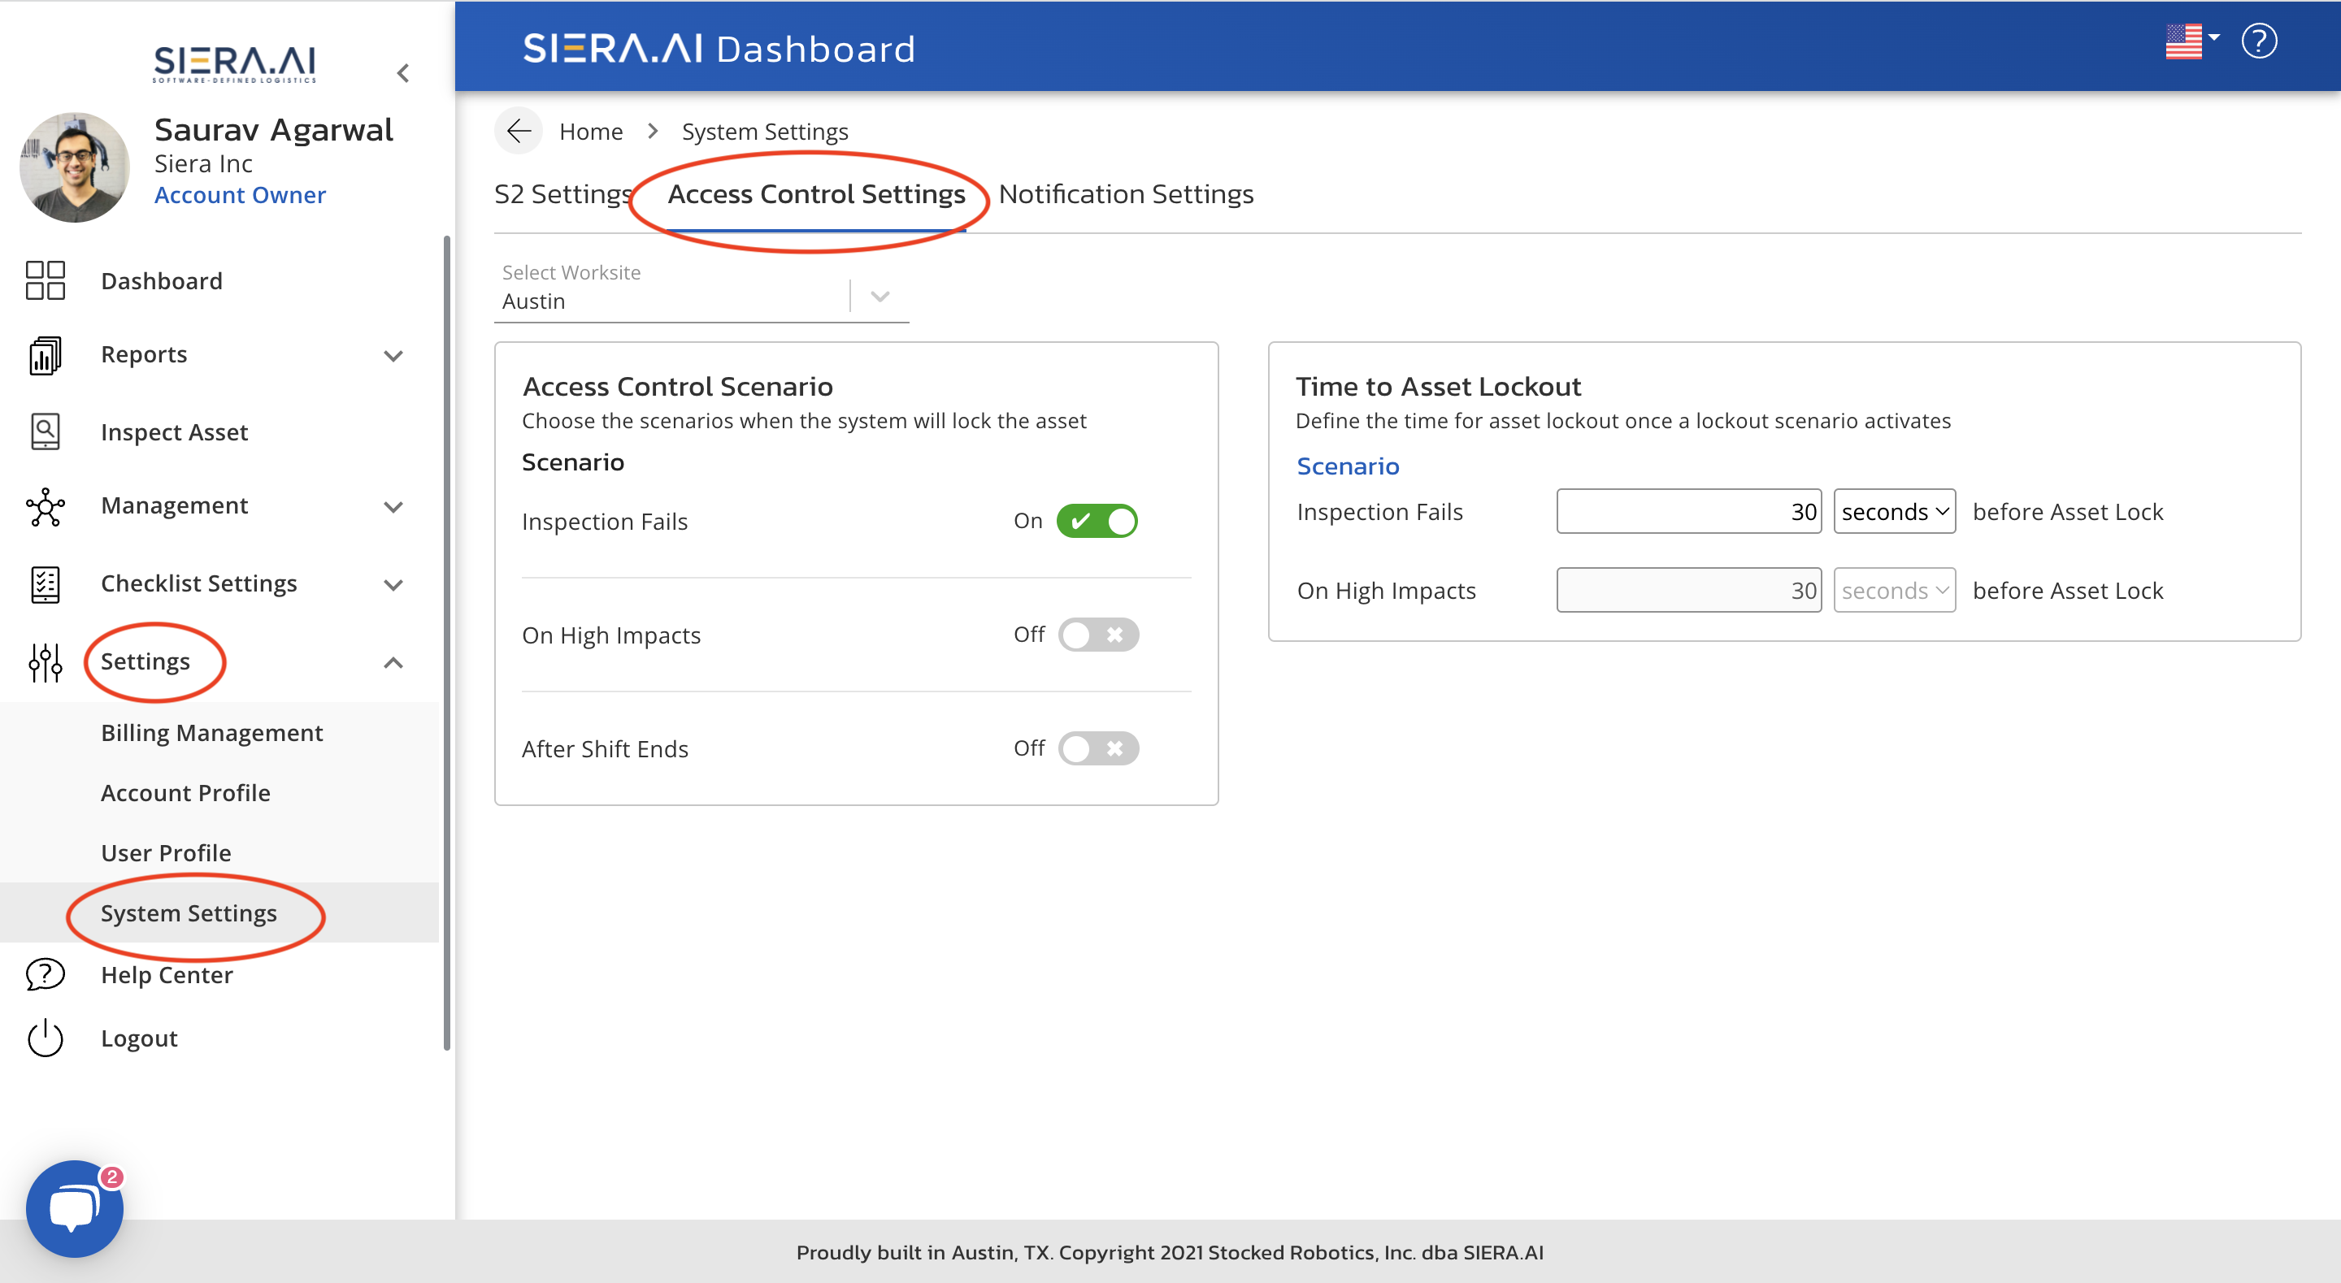Image resolution: width=2341 pixels, height=1283 pixels.
Task: Click the Inspect Asset icon
Action: 45,431
